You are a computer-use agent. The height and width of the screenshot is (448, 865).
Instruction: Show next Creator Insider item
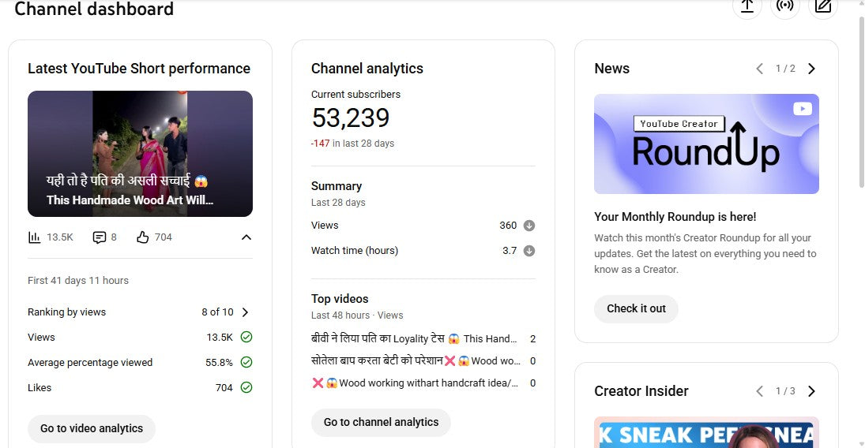(811, 391)
